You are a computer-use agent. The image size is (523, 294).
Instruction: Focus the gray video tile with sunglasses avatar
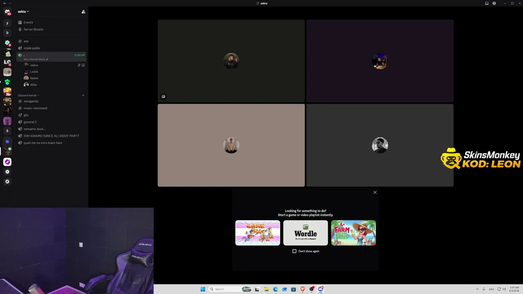point(380,145)
